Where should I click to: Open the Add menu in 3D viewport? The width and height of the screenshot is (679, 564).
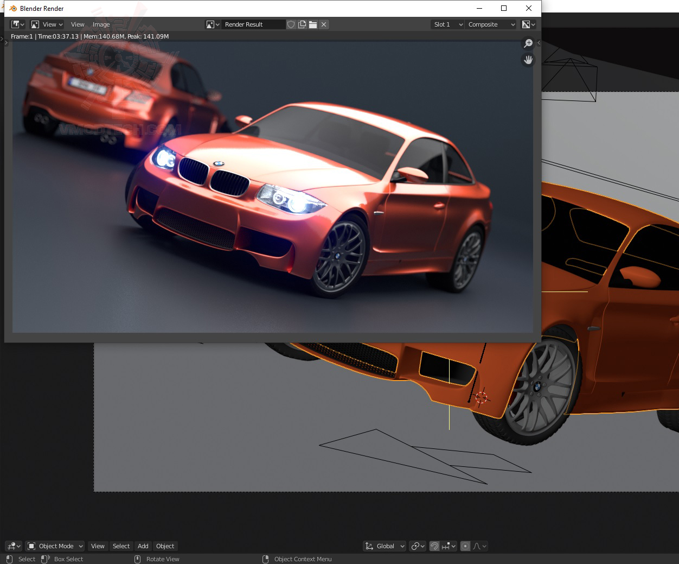coord(143,546)
